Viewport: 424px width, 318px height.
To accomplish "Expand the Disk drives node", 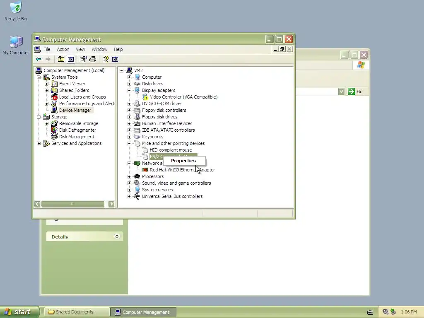I will [x=129, y=84].
